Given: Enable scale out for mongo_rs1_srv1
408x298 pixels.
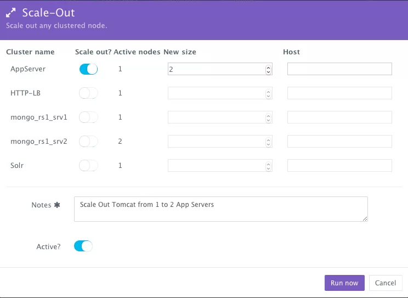Looking at the screenshot, I should click(x=88, y=117).
